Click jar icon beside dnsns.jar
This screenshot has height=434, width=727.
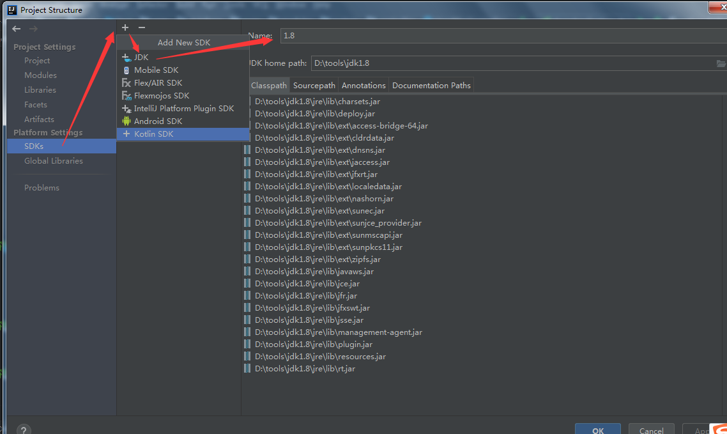pos(247,150)
